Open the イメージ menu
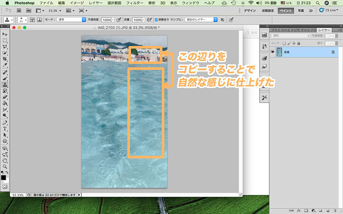343x214 pixels. [x=77, y=3]
